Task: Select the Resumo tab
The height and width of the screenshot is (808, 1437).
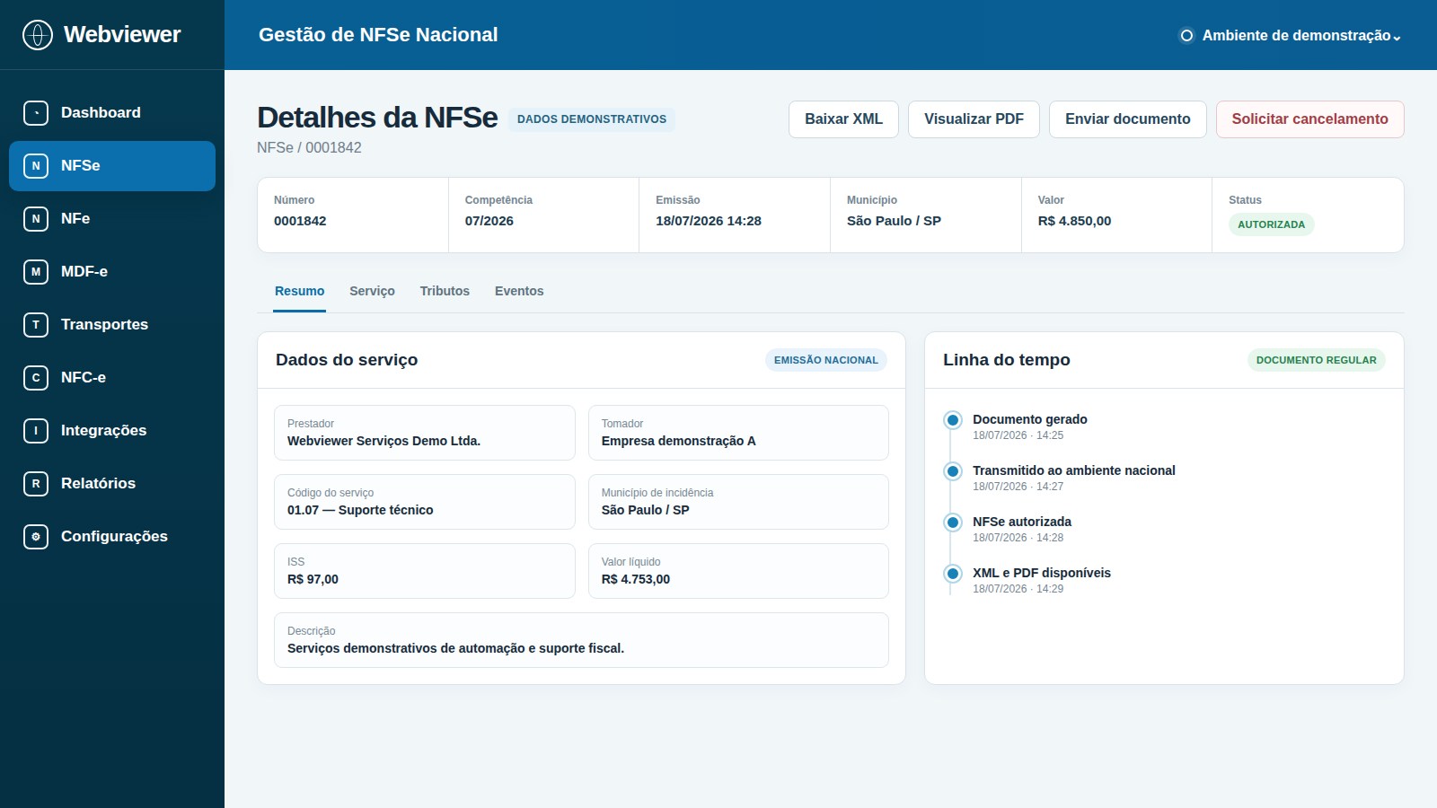Action: pyautogui.click(x=300, y=292)
